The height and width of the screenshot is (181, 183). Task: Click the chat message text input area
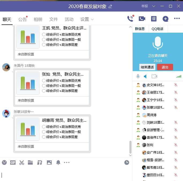[x=64, y=175]
